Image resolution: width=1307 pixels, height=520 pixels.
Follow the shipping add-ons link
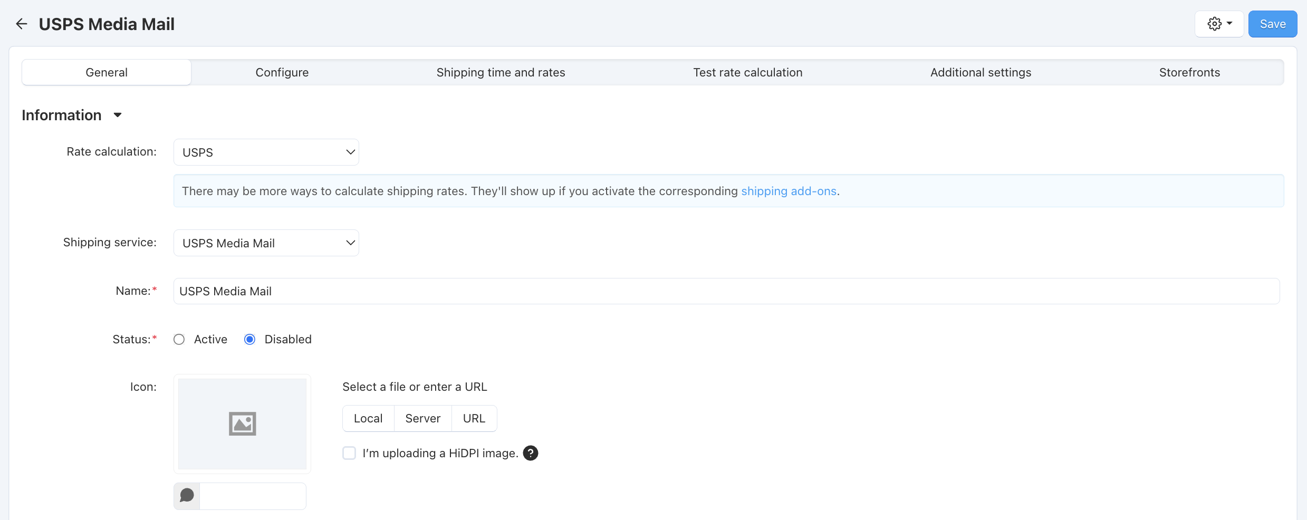789,191
